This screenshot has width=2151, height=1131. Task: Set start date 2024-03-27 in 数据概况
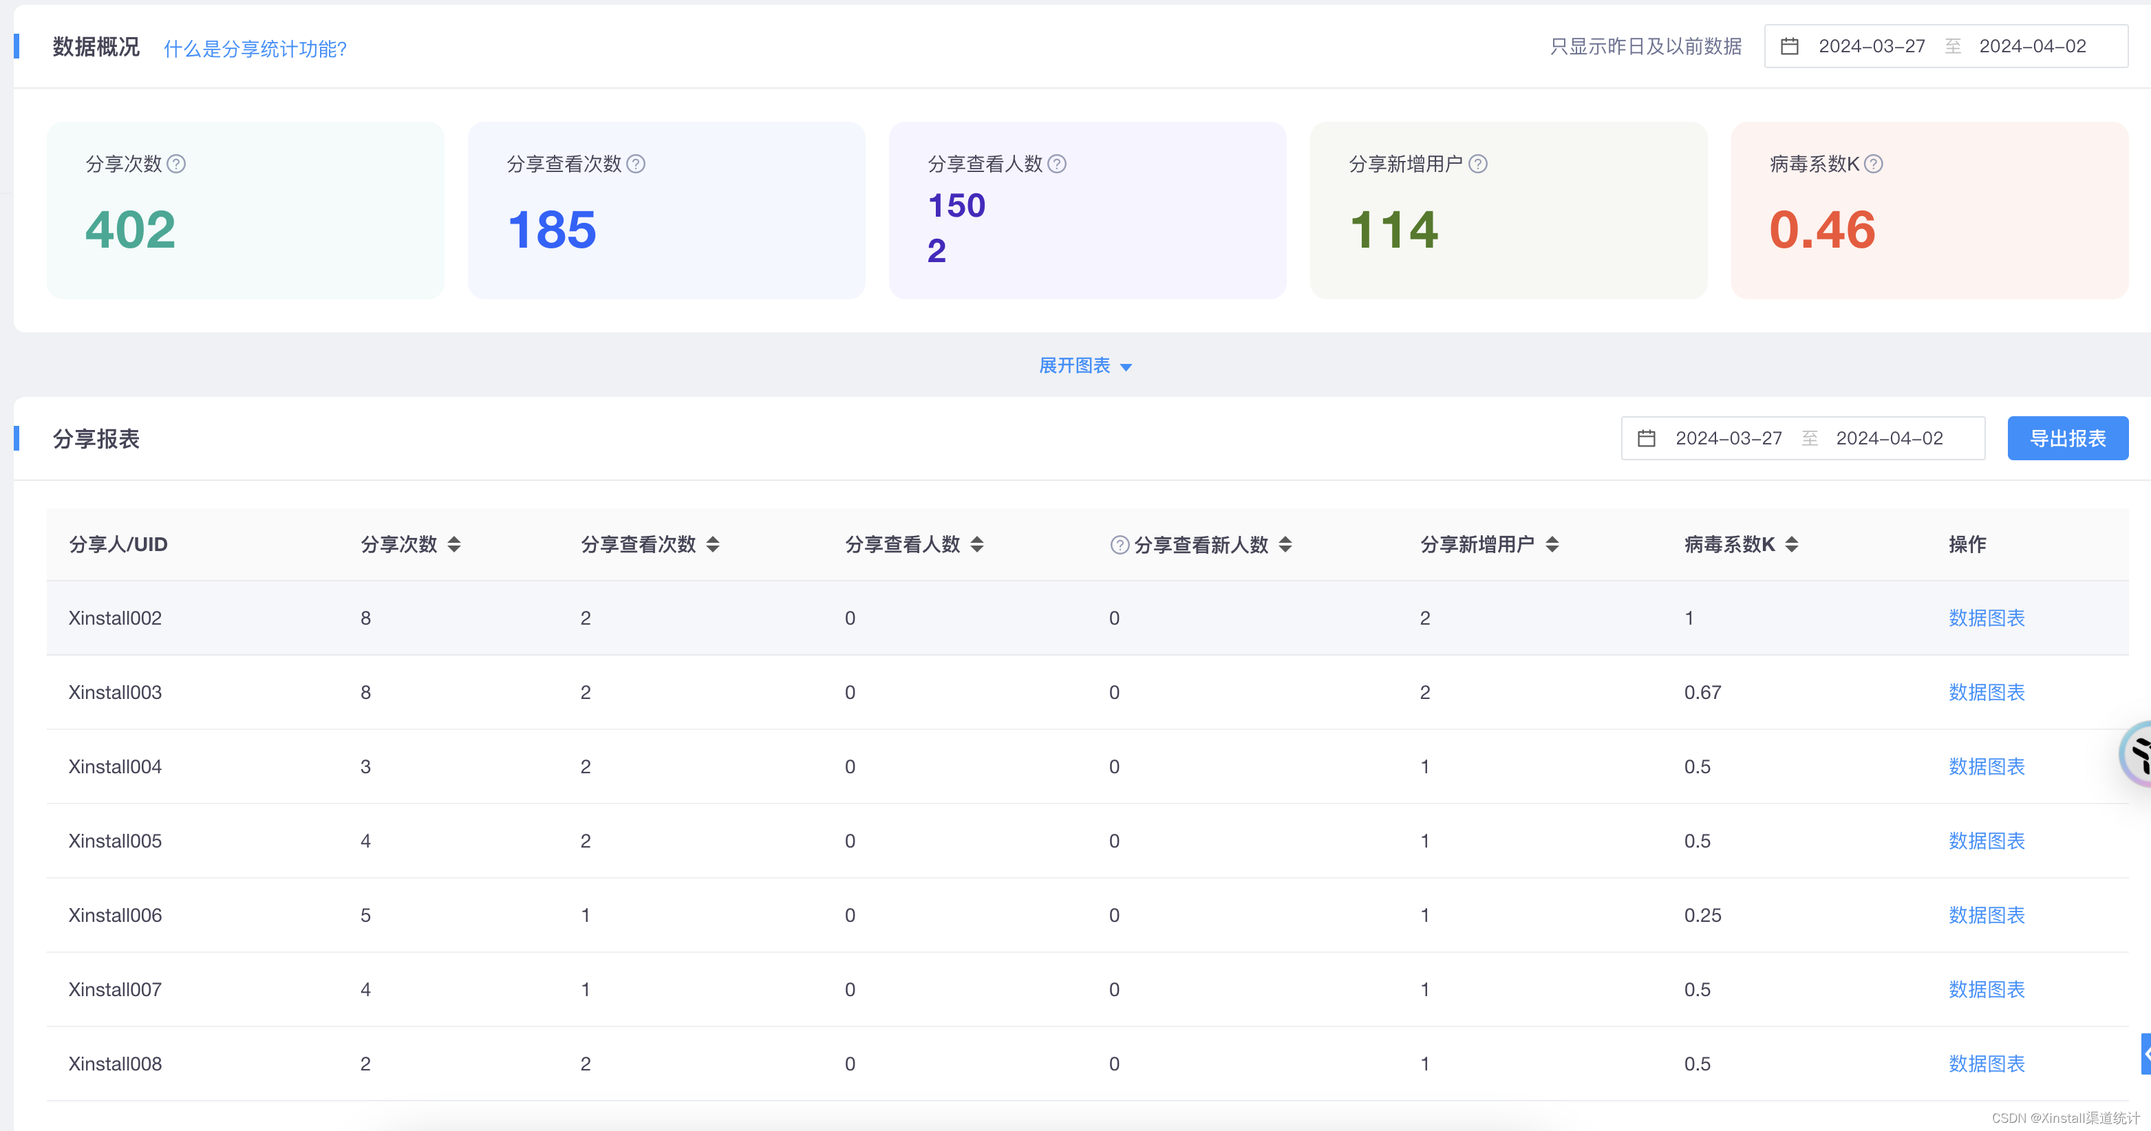tap(1871, 46)
